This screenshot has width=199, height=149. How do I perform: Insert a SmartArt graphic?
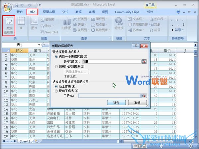(49, 32)
